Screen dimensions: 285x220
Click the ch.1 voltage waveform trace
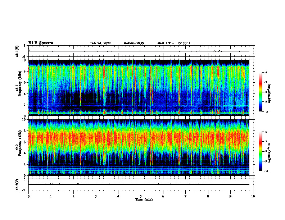pyautogui.click(x=139, y=51)
